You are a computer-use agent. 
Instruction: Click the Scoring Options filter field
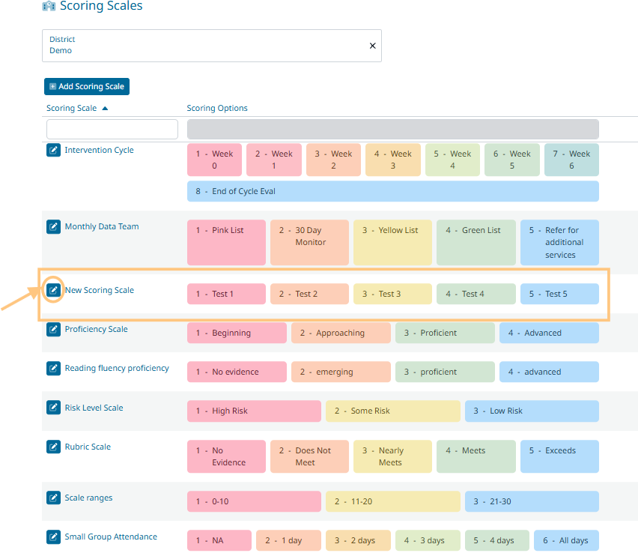[392, 129]
